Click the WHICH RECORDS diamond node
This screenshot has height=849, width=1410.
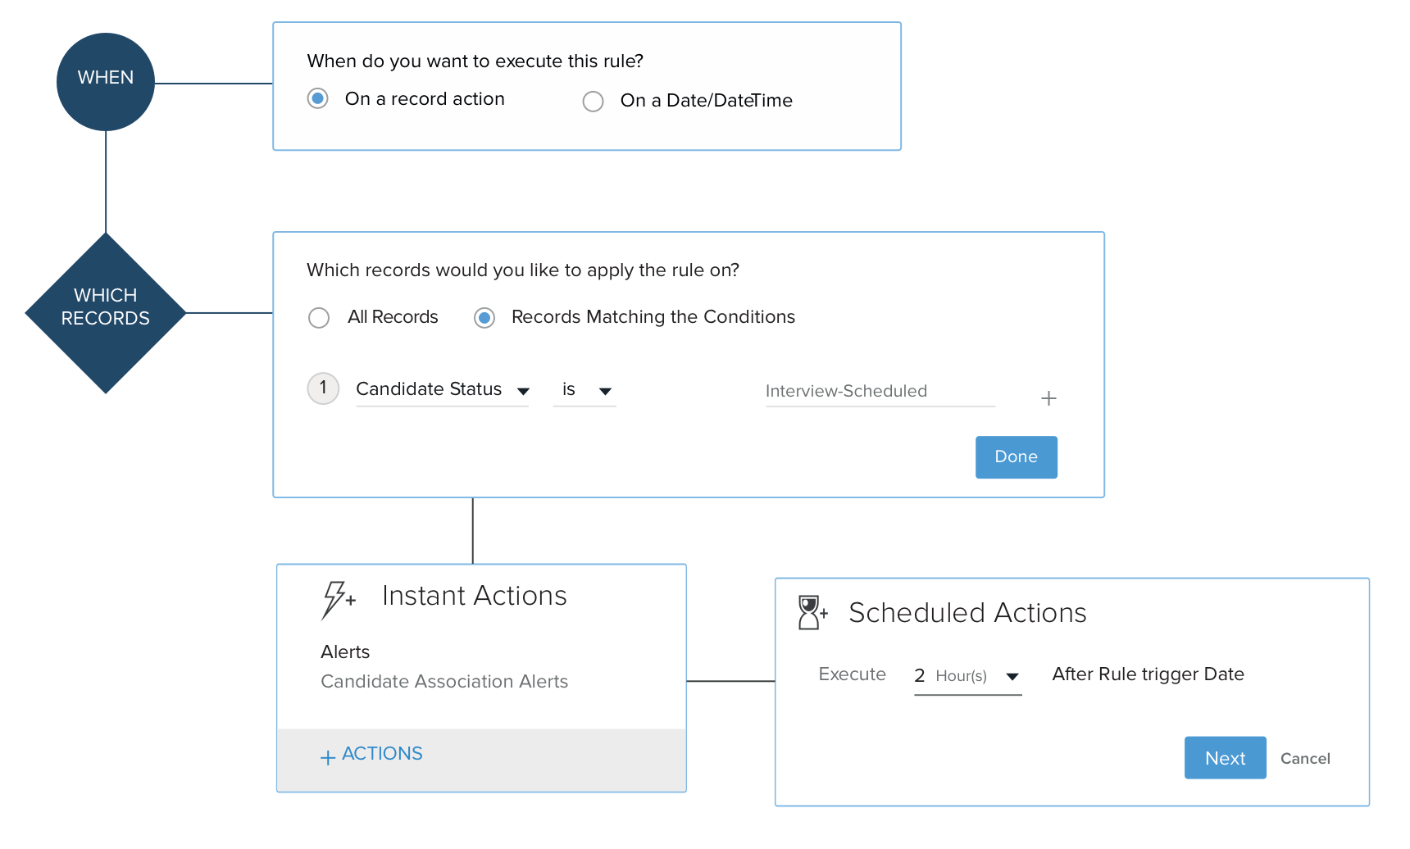pos(106,312)
